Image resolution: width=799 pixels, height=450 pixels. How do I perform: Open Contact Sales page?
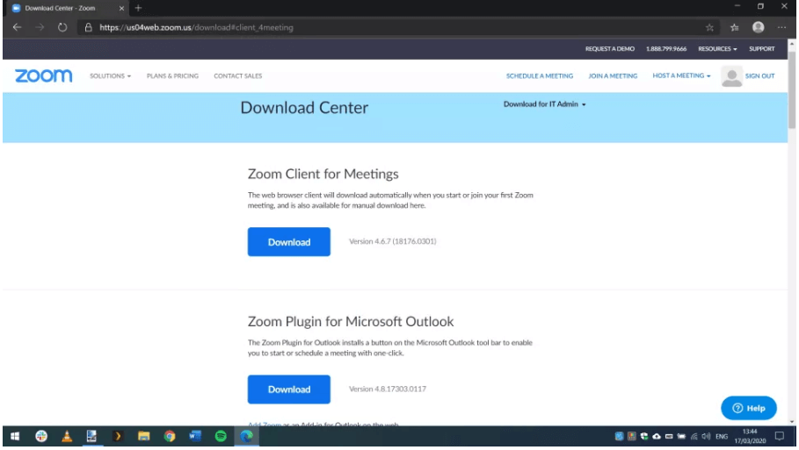[237, 75]
